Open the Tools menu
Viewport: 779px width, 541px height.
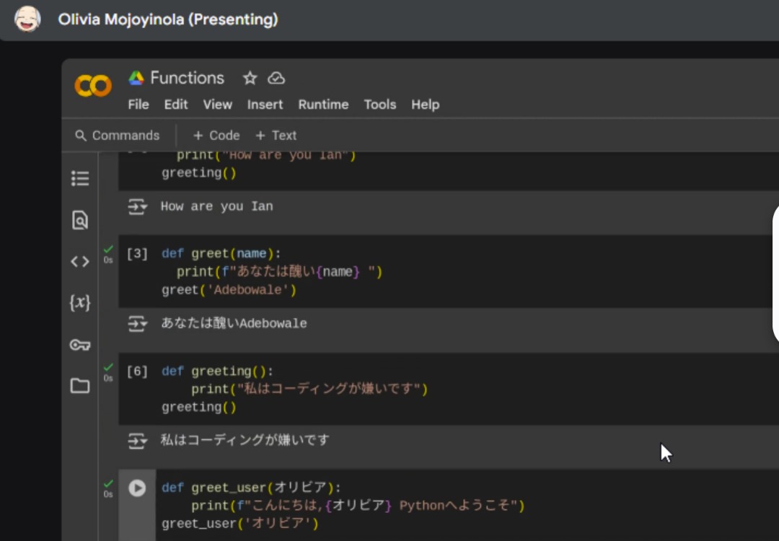[x=380, y=105]
